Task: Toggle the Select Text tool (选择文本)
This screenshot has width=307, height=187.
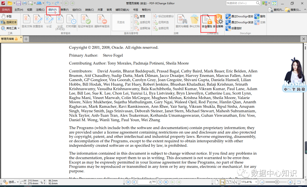Action: (x=9, y=22)
